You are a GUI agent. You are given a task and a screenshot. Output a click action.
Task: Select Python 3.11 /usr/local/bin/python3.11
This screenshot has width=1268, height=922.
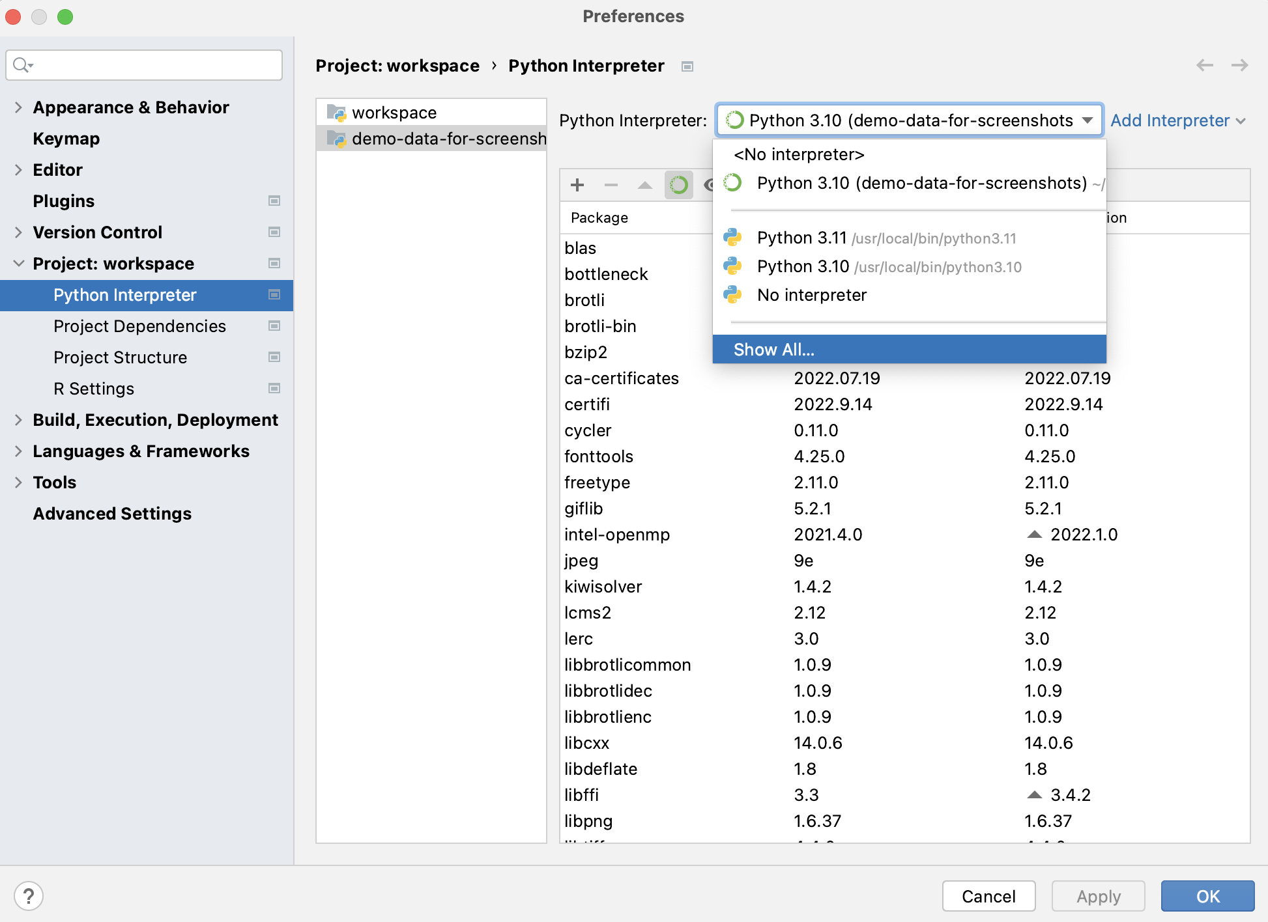(910, 238)
